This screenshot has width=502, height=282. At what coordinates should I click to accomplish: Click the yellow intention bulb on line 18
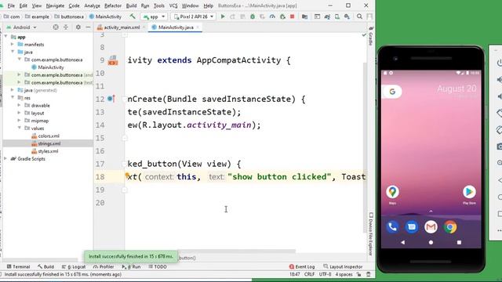pos(127,175)
